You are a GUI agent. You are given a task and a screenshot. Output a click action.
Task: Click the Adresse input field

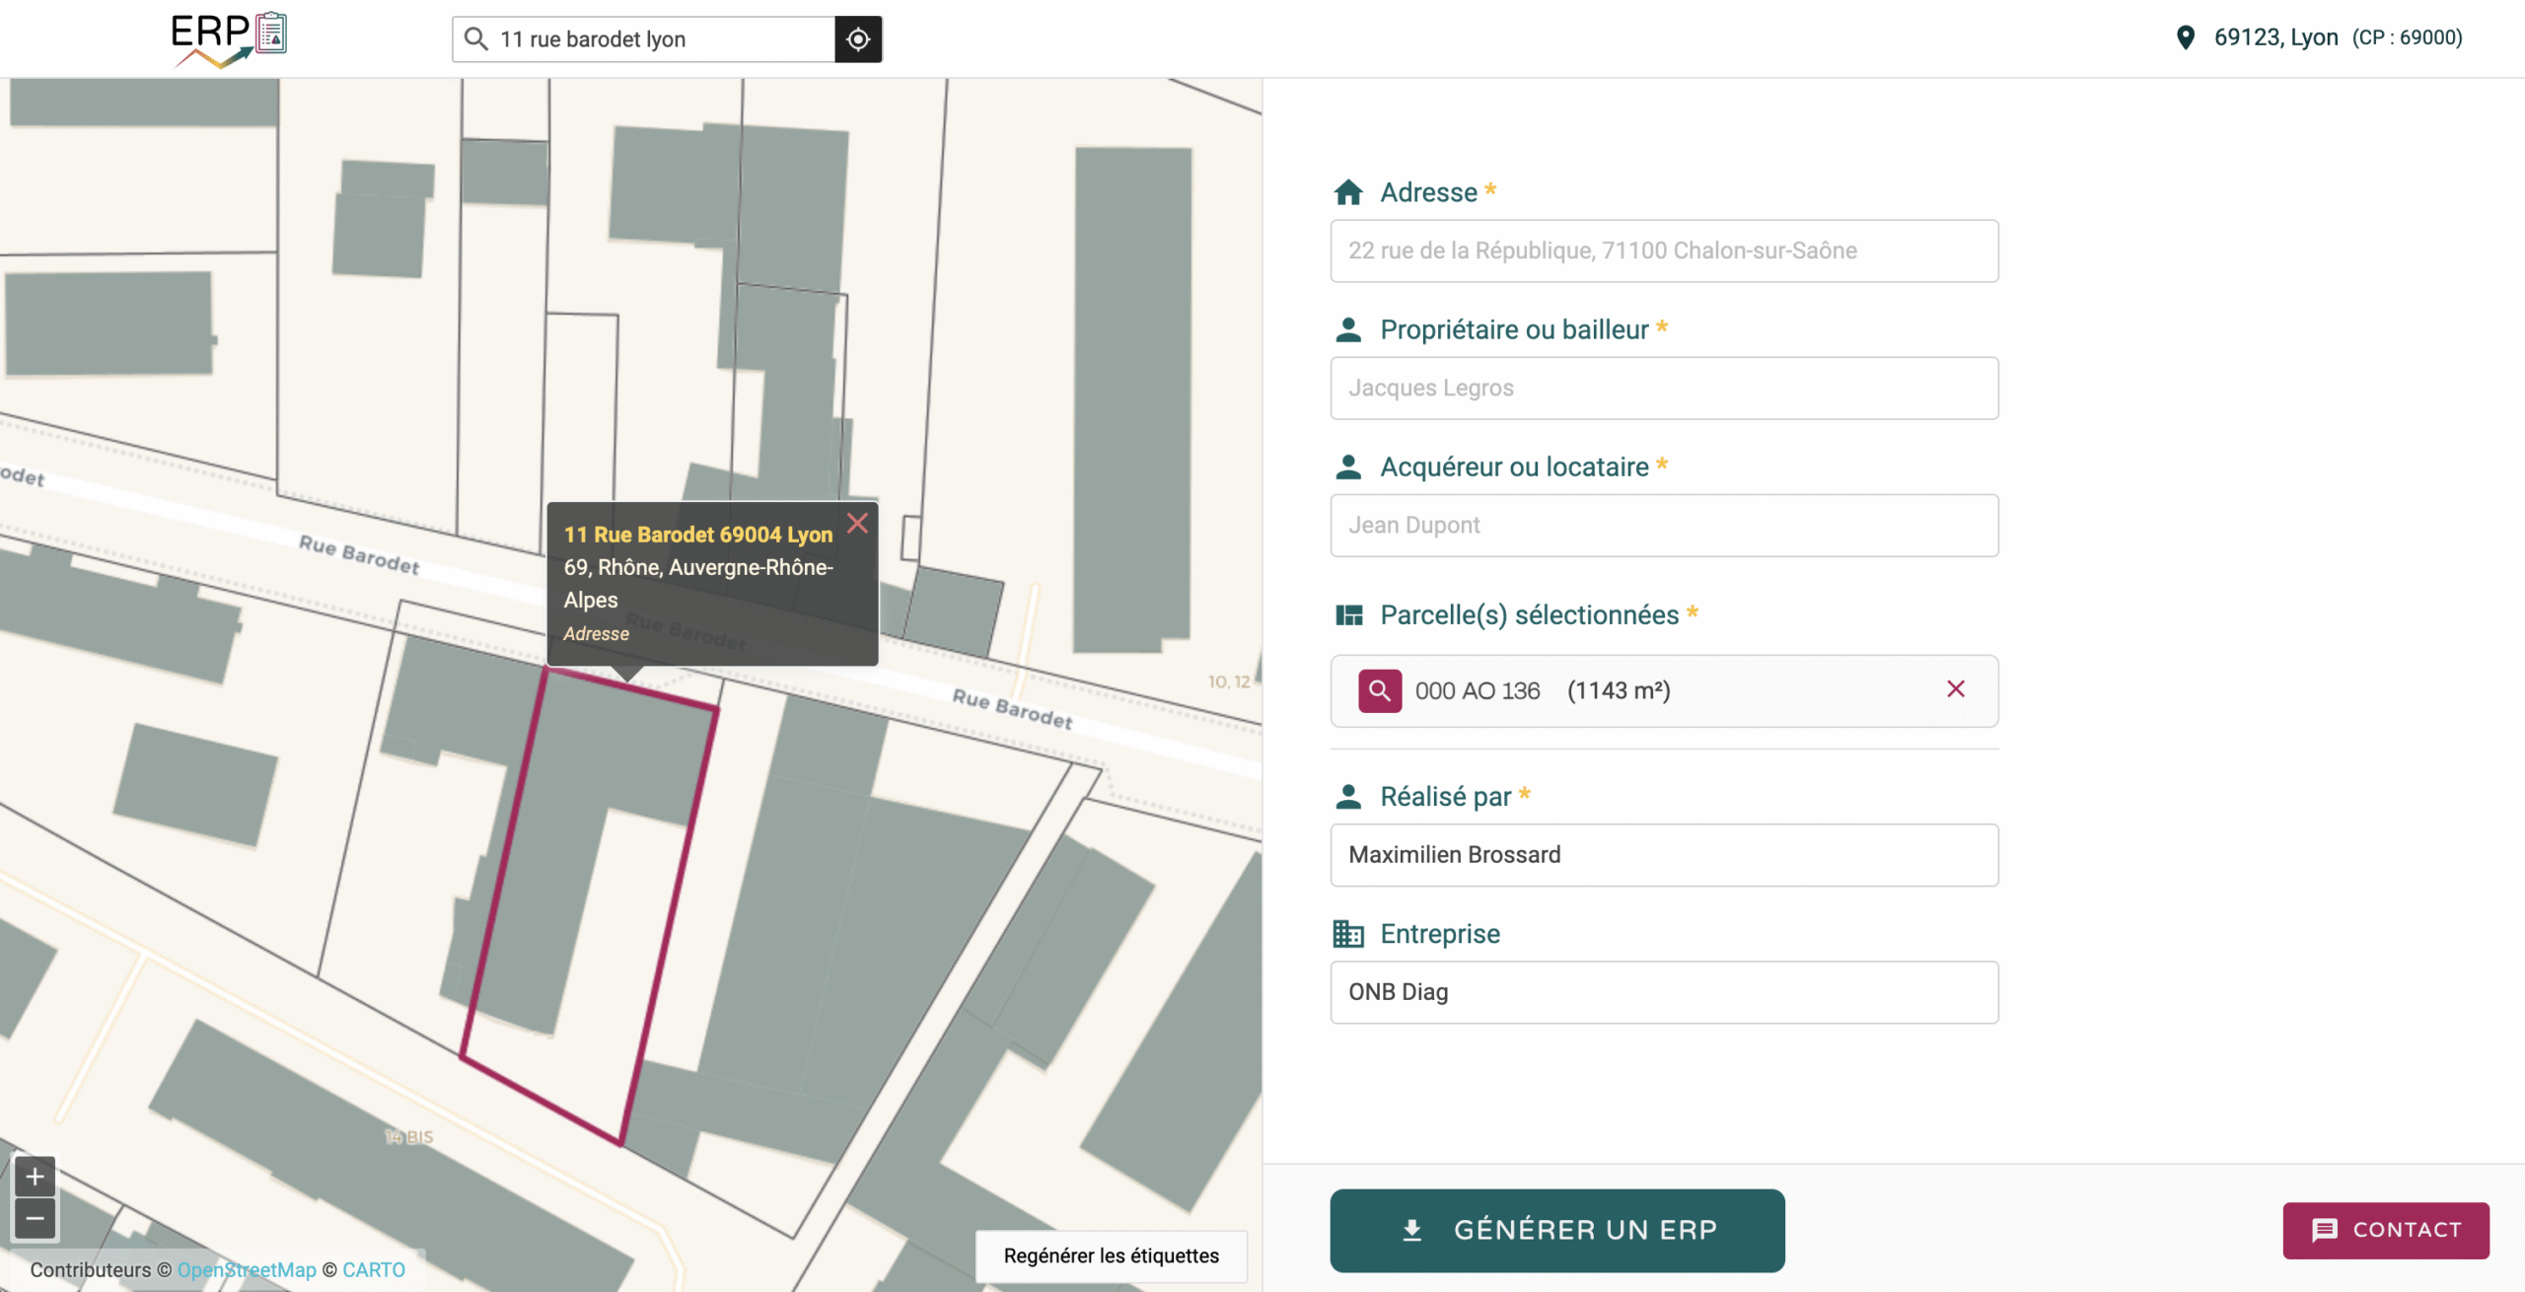click(1663, 251)
